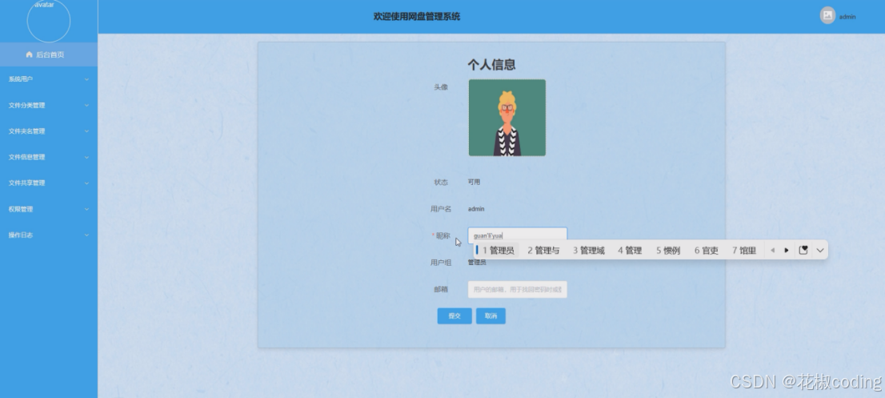
Task: Select IME candidate 1 管理员
Action: pyautogui.click(x=498, y=250)
